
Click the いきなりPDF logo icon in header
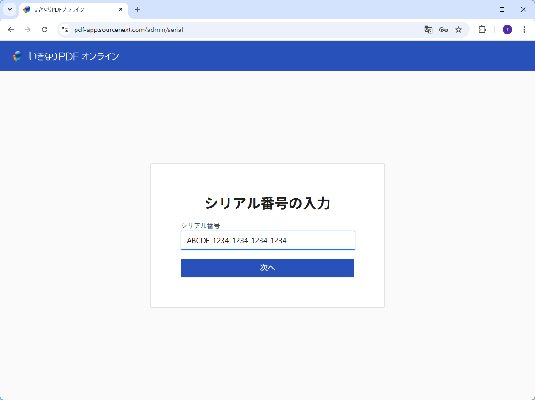point(17,56)
